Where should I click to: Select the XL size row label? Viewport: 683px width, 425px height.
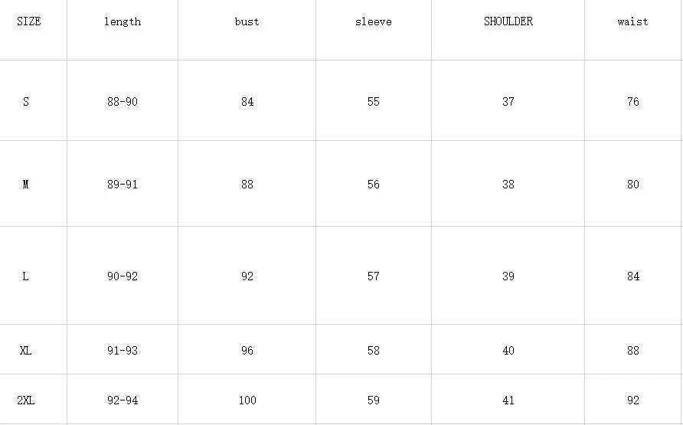click(x=26, y=351)
